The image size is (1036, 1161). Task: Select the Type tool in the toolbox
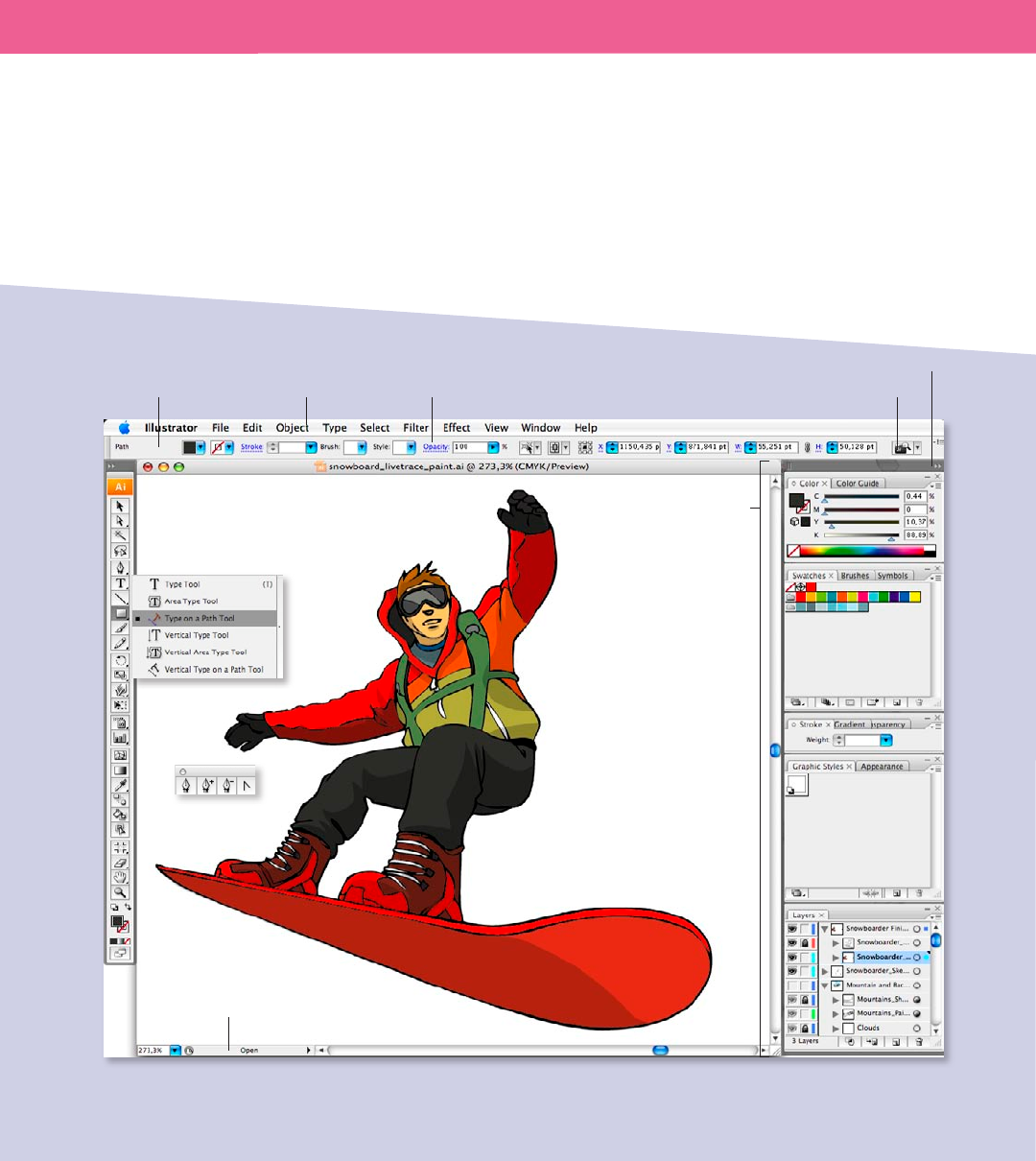click(x=121, y=582)
